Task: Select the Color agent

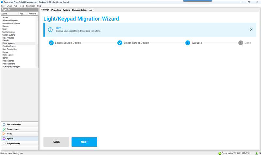Action: pyautogui.click(x=4, y=29)
